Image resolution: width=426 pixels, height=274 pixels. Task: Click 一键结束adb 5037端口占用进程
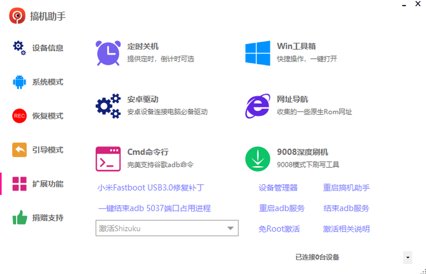154,209
